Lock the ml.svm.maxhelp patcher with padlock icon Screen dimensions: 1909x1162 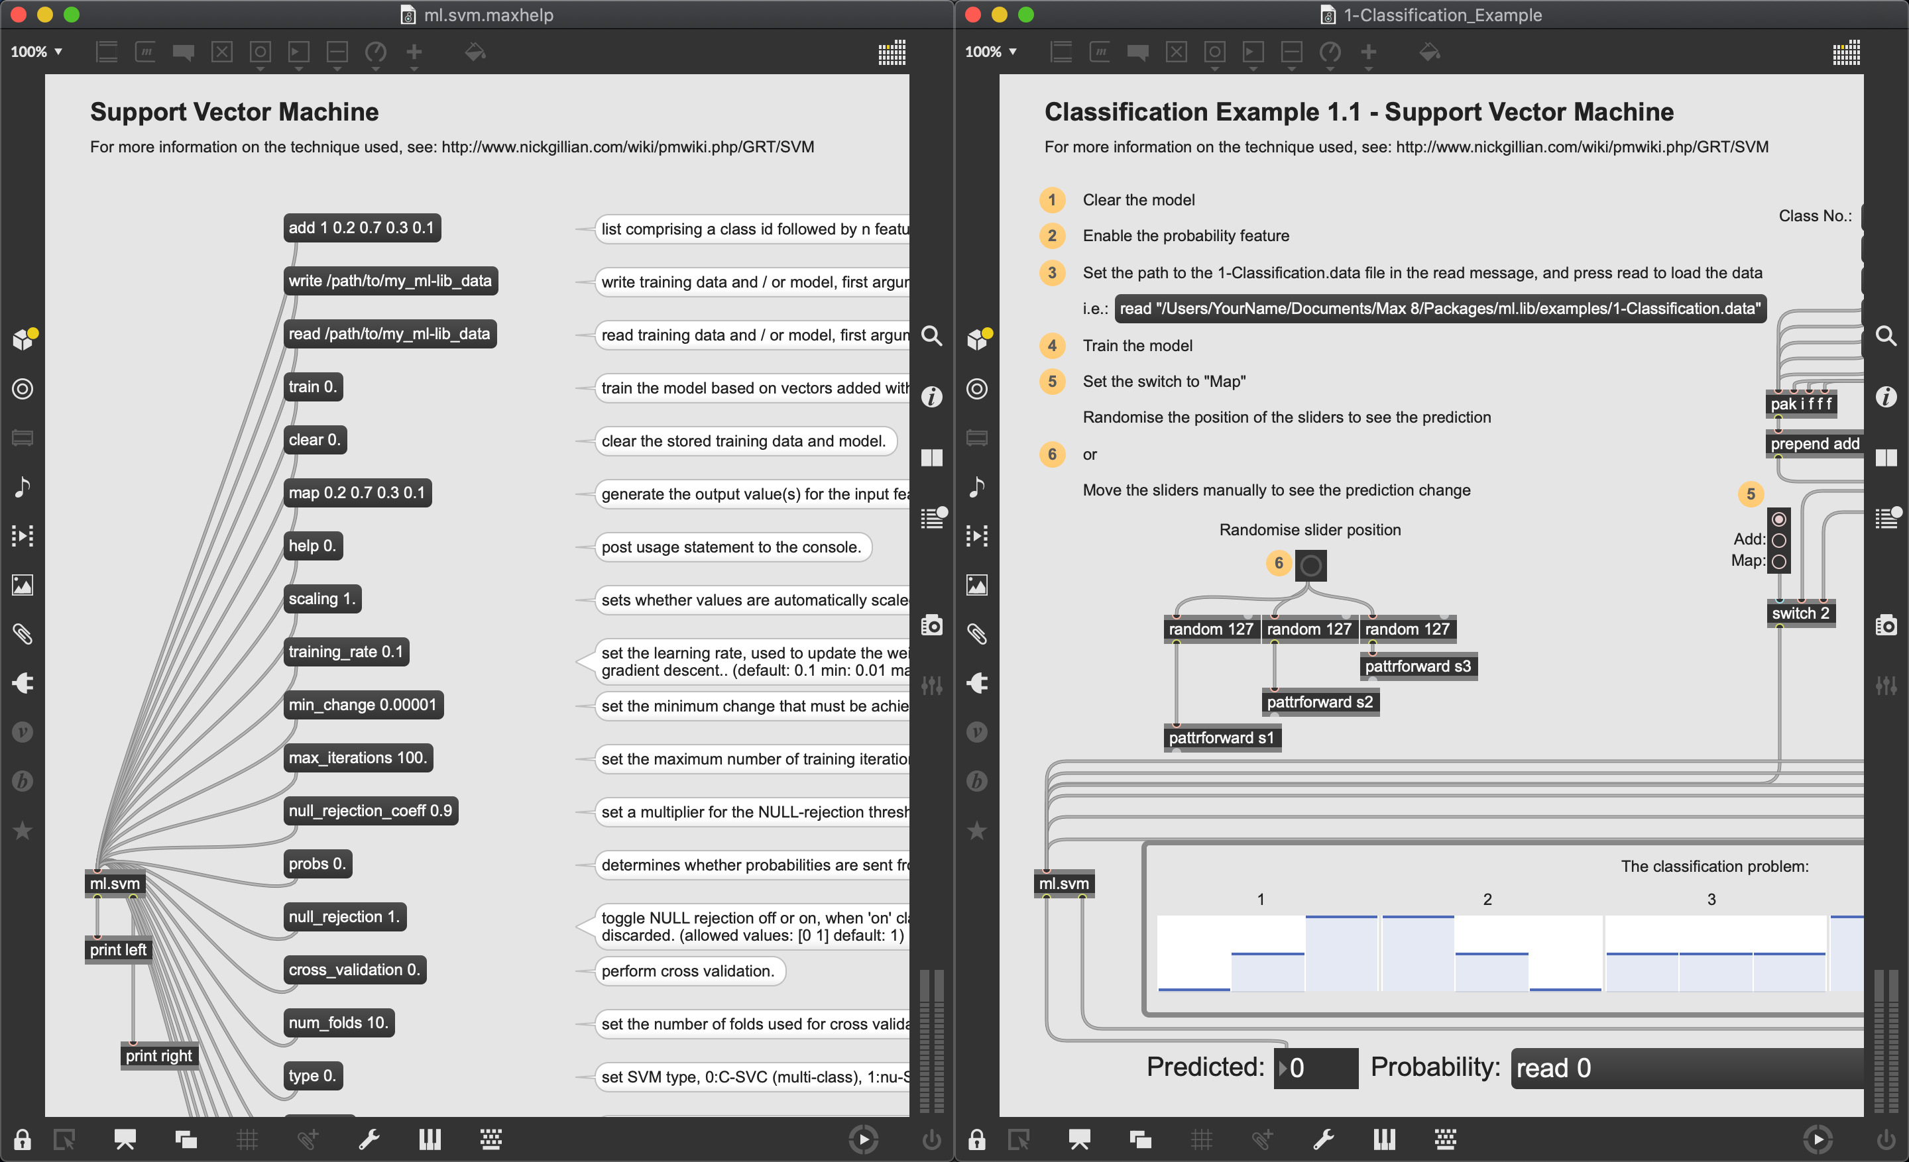[22, 1139]
